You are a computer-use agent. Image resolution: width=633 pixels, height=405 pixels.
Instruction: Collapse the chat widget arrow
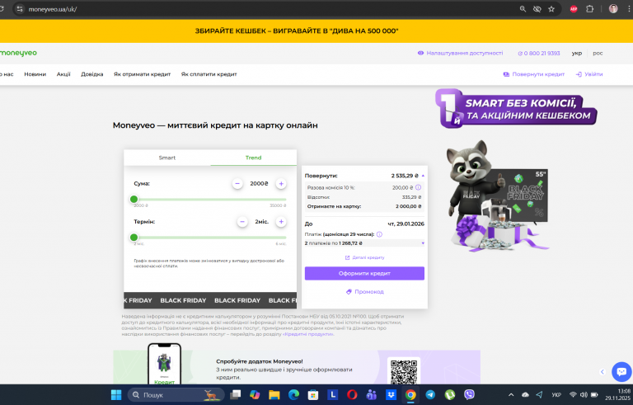point(602,372)
